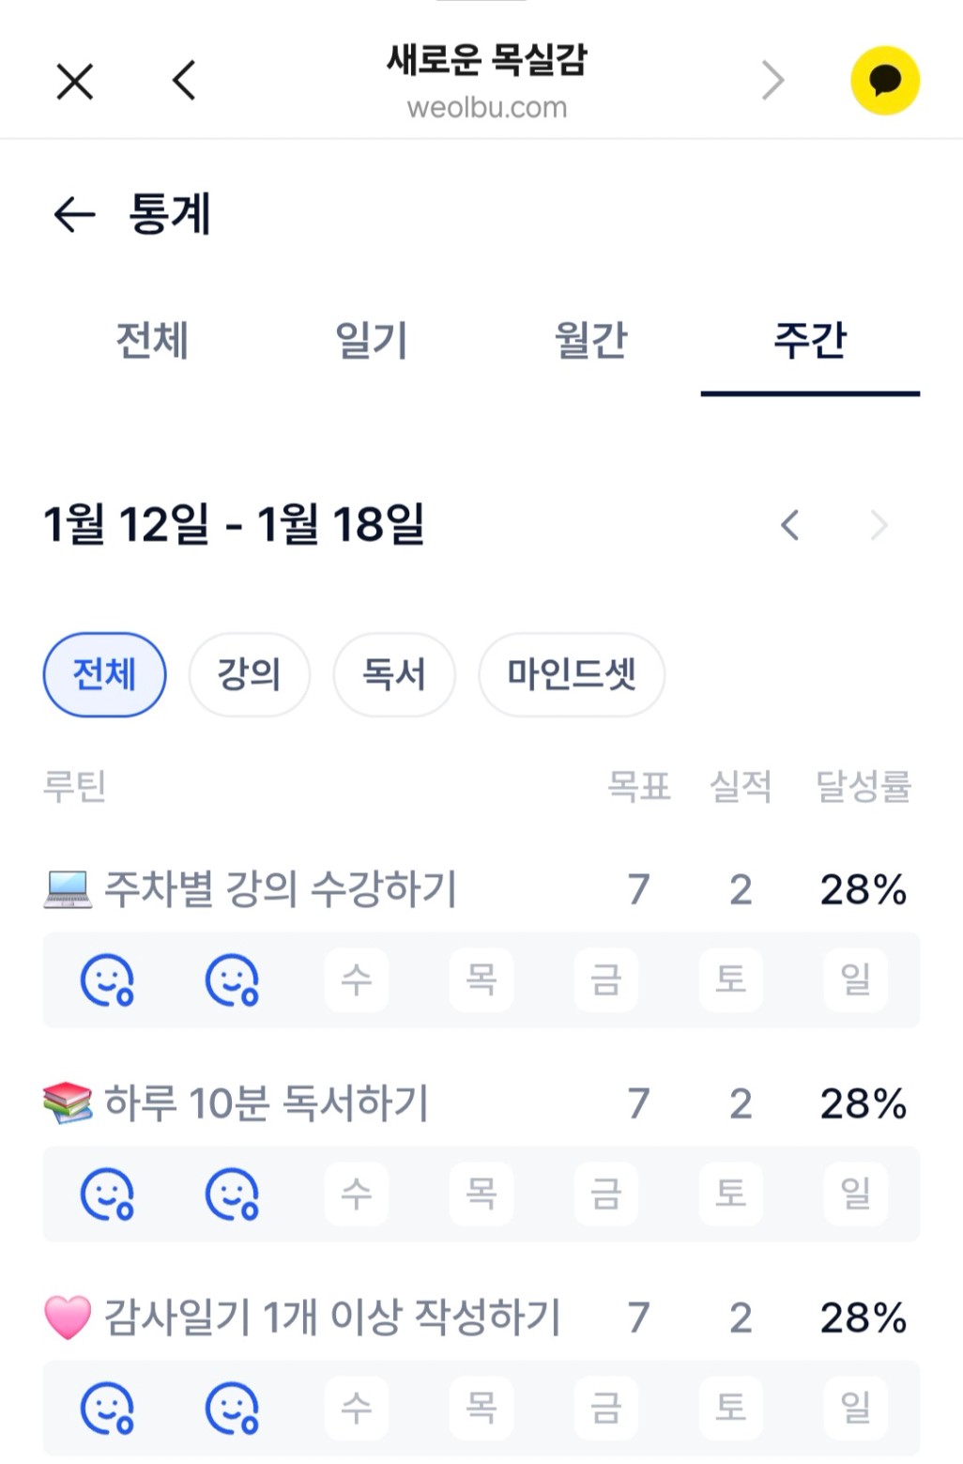Open the 하루 10분 독서하기 routine row

click(267, 1103)
